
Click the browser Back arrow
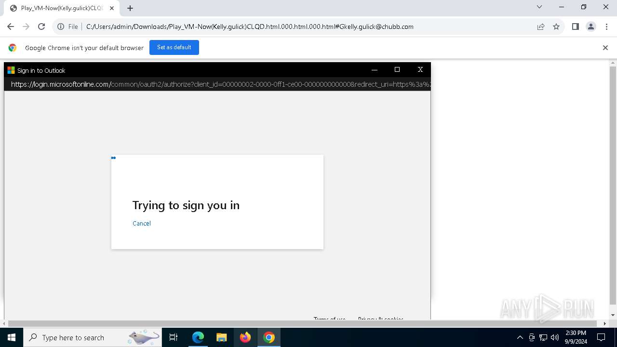coord(11,27)
